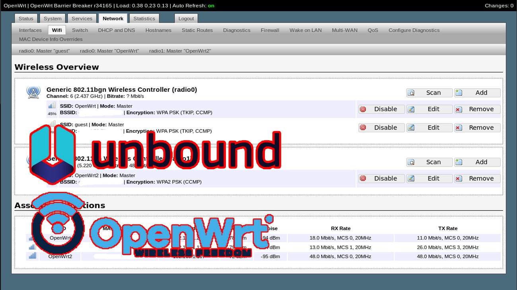The height and width of the screenshot is (290, 517).
Task: Add a network to radio1
Action: click(x=477, y=162)
